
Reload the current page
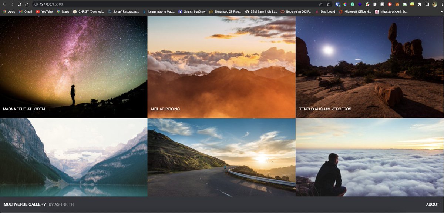click(19, 4)
